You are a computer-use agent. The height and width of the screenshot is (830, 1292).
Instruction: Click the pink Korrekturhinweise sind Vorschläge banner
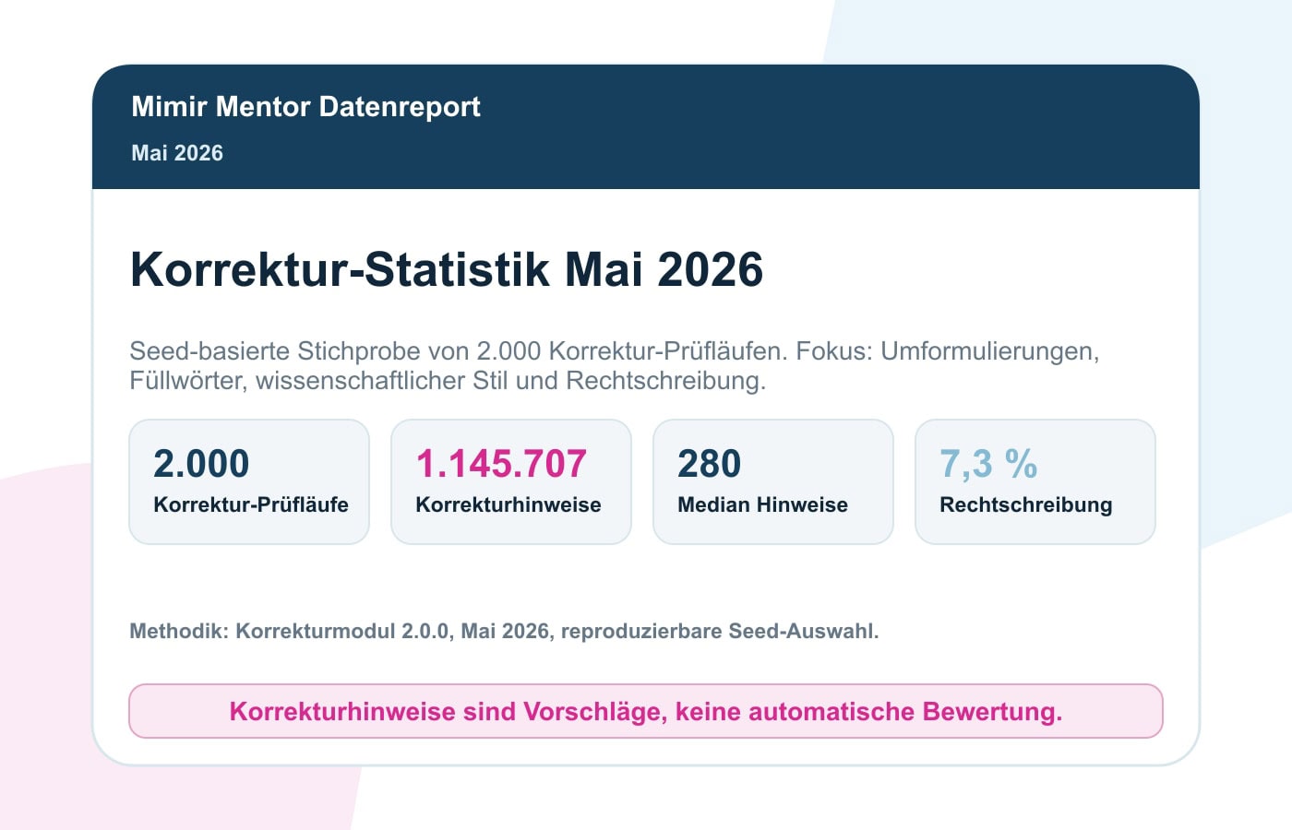tap(646, 711)
